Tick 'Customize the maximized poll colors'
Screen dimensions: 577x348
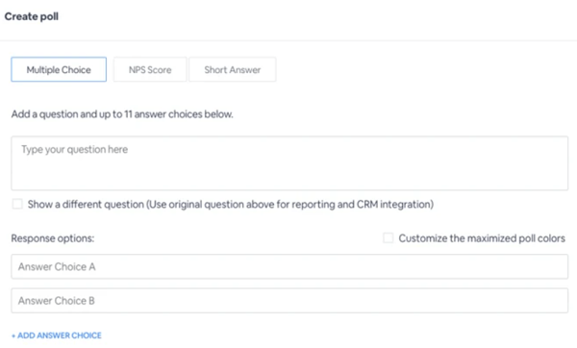pos(388,238)
